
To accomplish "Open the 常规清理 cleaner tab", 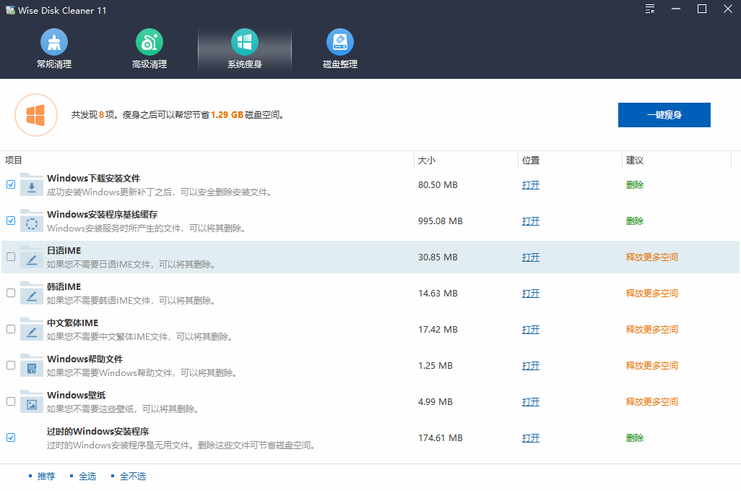I will 54,49.
